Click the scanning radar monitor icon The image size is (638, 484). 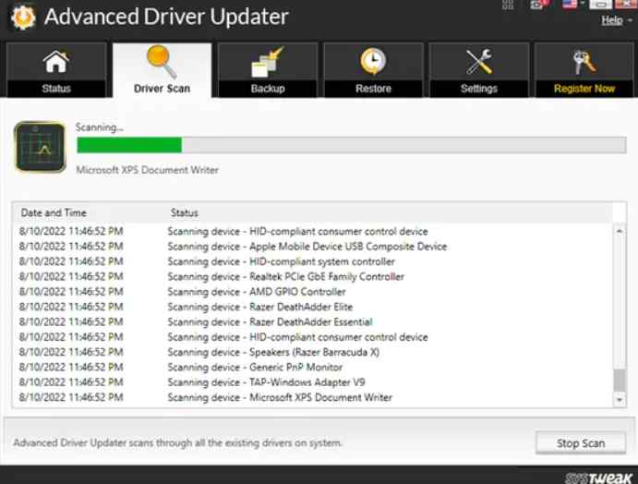(40, 147)
